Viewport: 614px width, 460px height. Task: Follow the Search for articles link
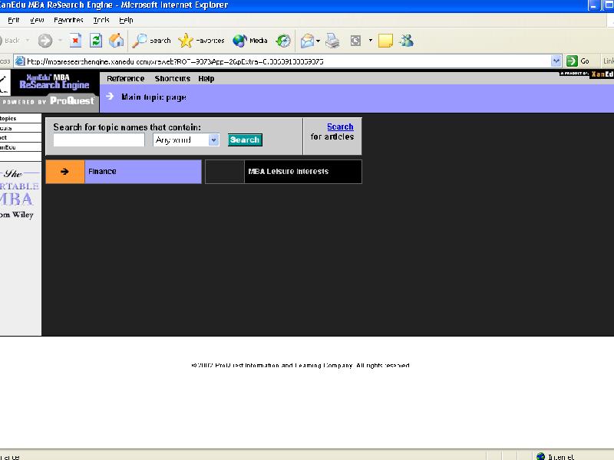(340, 127)
